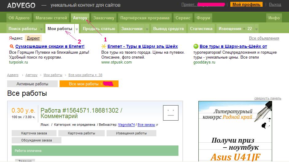Open Карточка заказа button
289x162 pixels.
click(x=34, y=133)
